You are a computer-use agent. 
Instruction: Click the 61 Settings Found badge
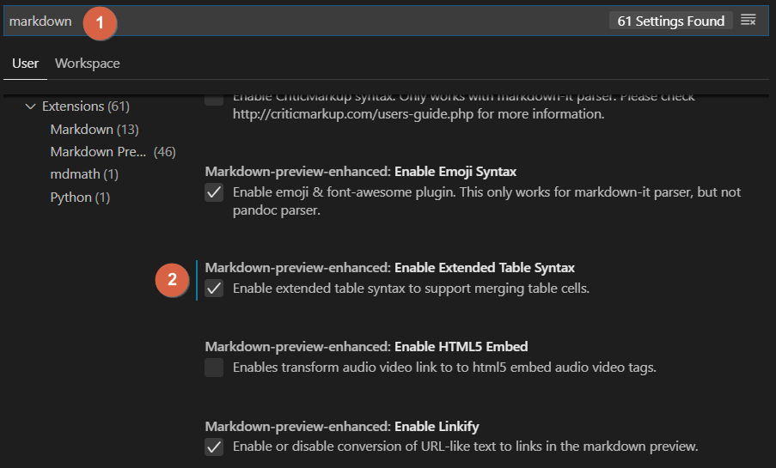671,21
